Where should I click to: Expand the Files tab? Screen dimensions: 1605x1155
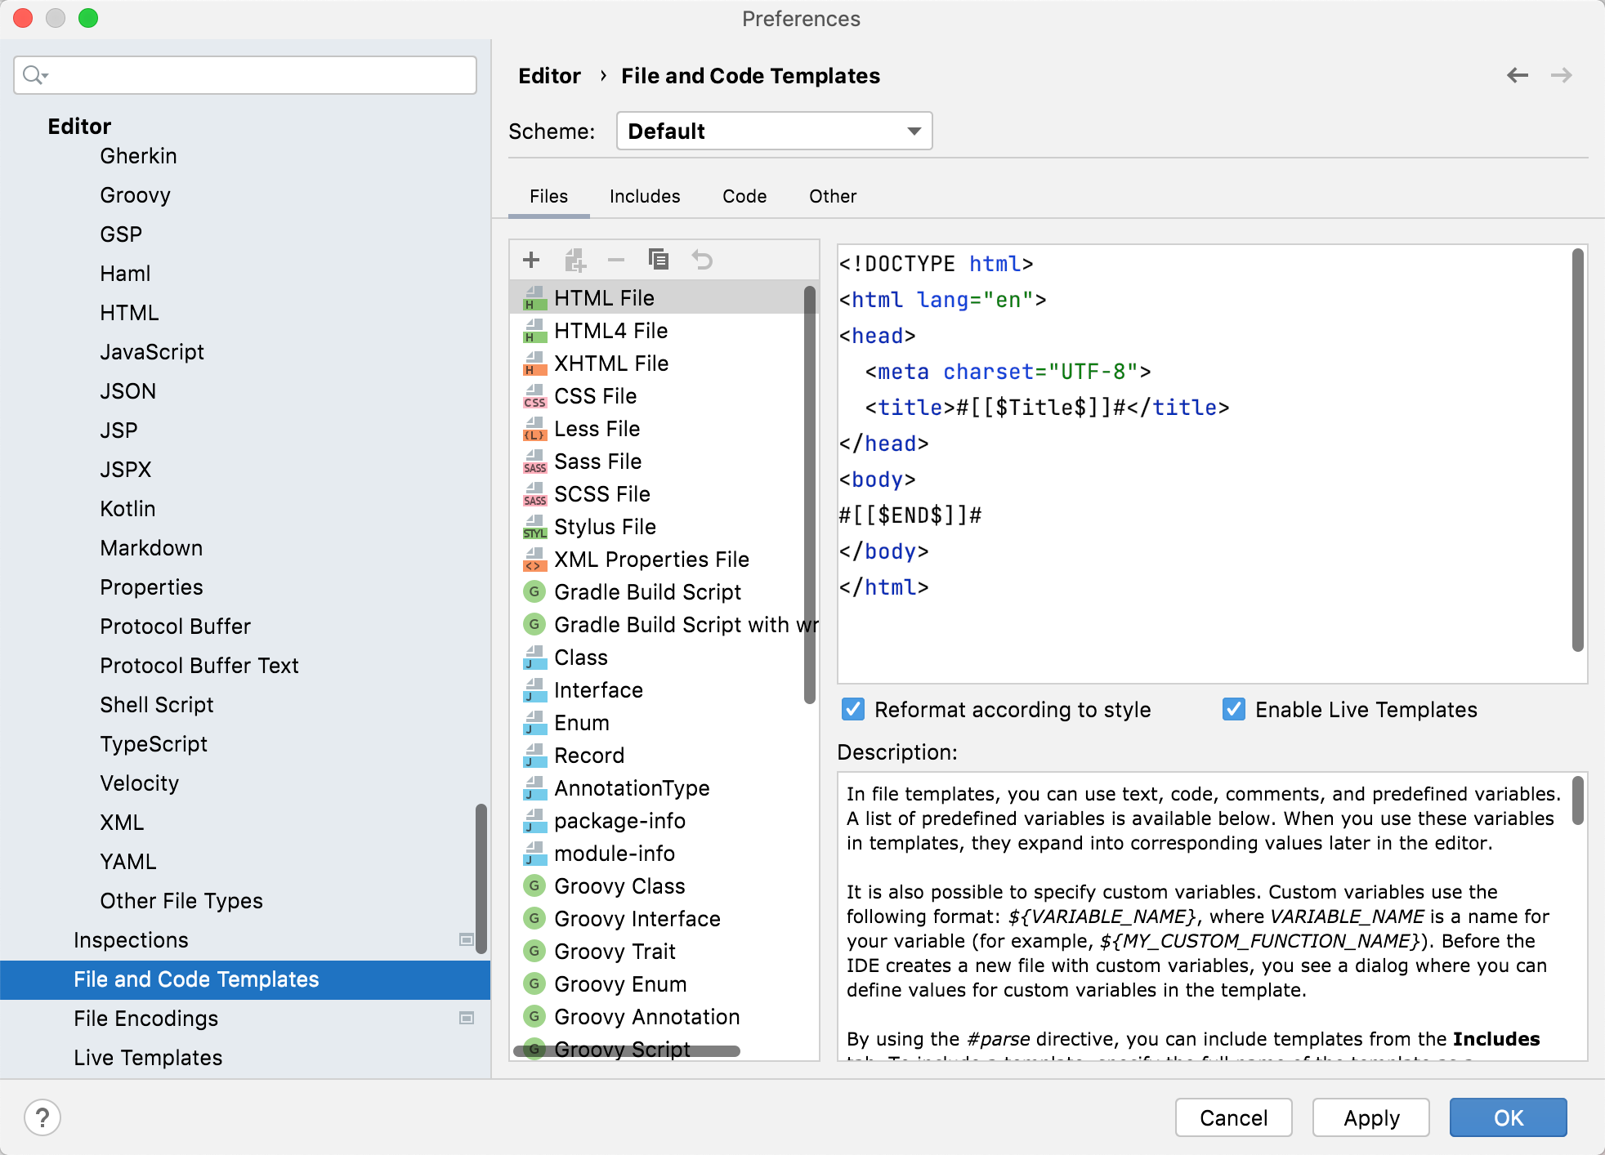coord(548,195)
